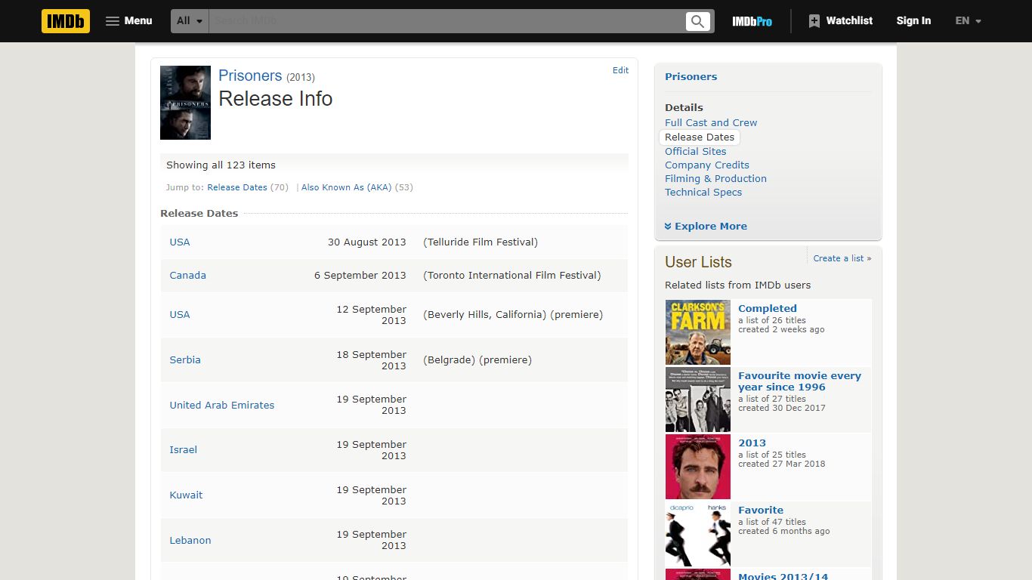
Task: Open thumbnail beside Favourite movie every year list
Action: pyautogui.click(x=698, y=400)
